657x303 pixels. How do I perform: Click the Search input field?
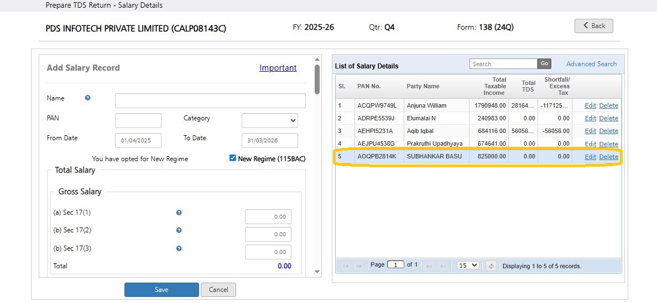point(503,64)
